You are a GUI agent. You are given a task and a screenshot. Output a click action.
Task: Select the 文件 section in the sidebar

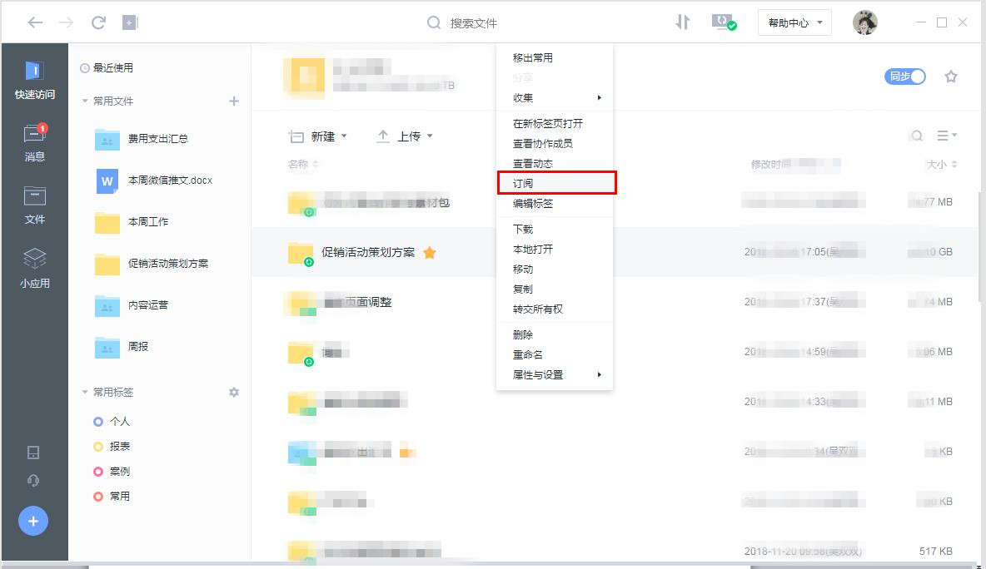click(x=34, y=205)
